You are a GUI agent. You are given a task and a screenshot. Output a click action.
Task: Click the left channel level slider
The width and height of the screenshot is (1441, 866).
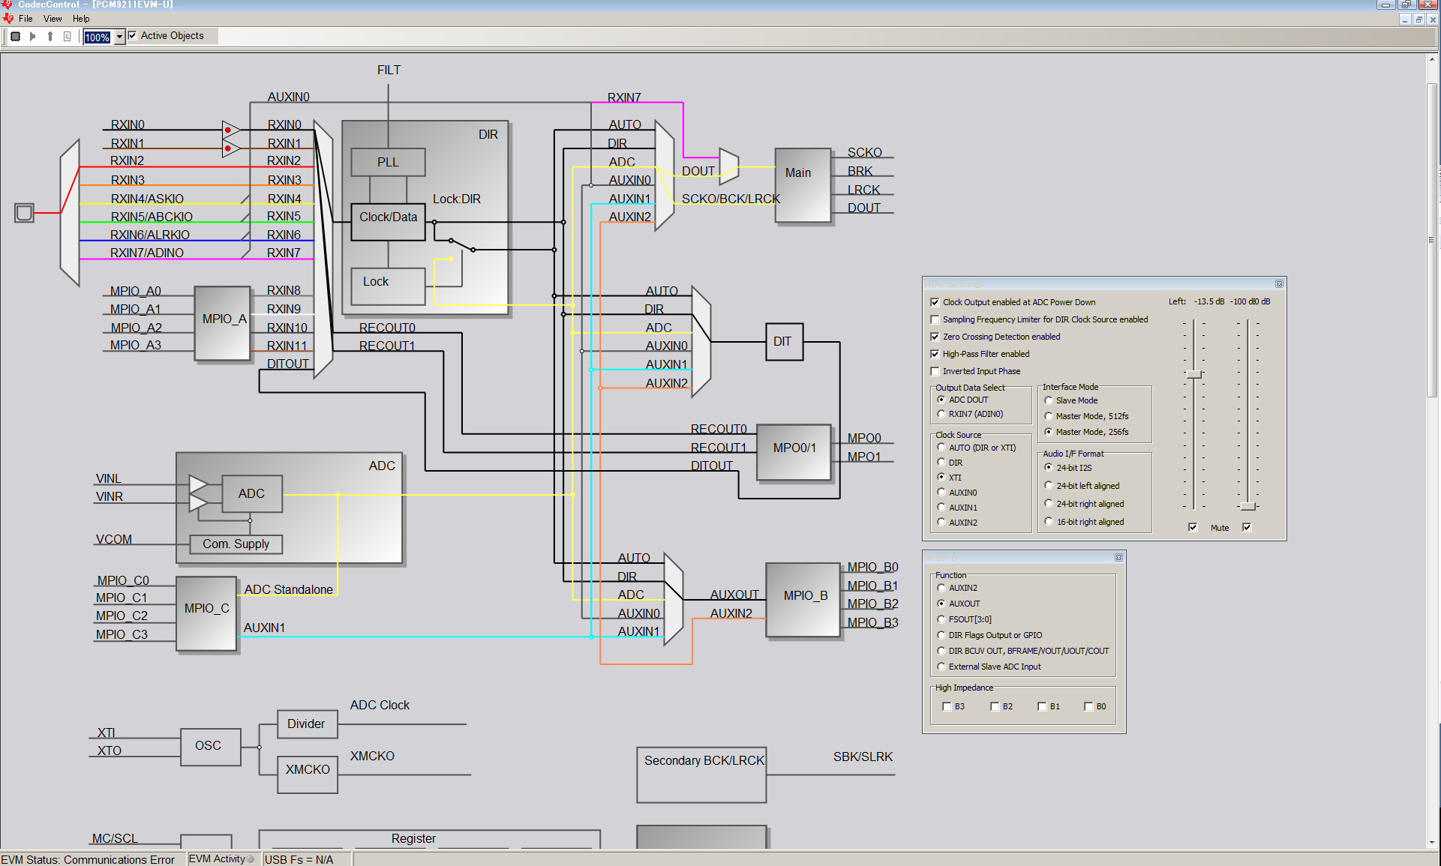[1194, 374]
